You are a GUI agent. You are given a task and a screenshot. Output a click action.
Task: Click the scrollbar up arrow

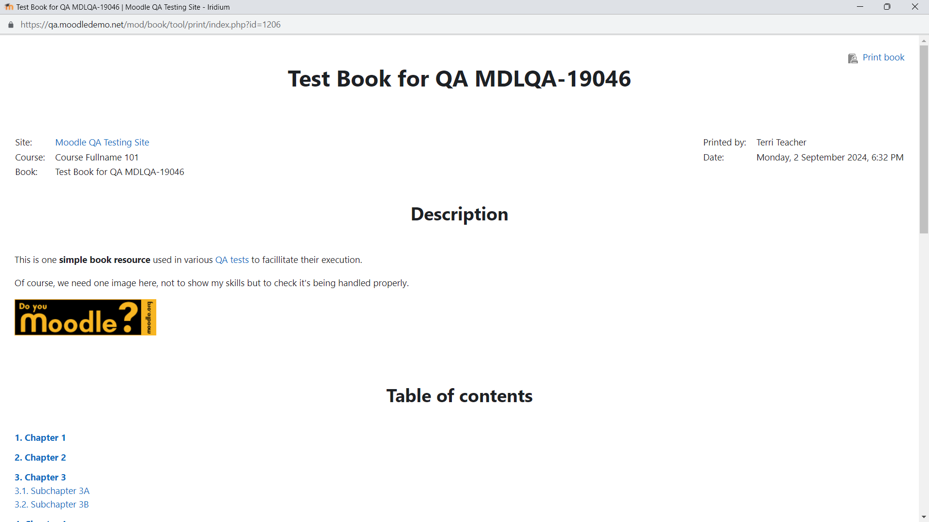tap(924, 41)
